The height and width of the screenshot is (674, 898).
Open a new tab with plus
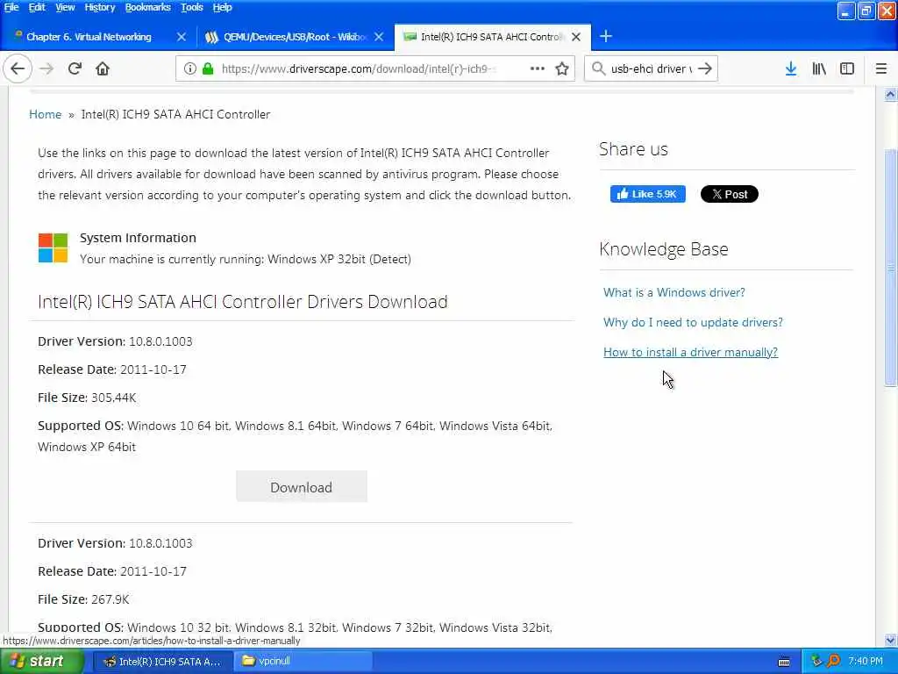click(606, 36)
